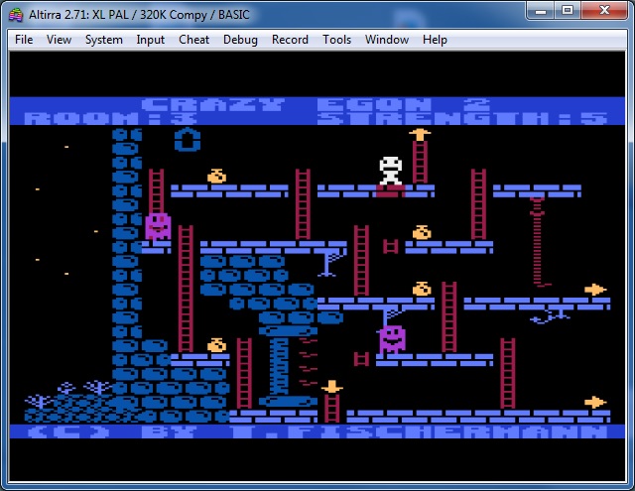This screenshot has height=491, width=635.
Task: Maximize the Altirra window
Action: (x=568, y=11)
